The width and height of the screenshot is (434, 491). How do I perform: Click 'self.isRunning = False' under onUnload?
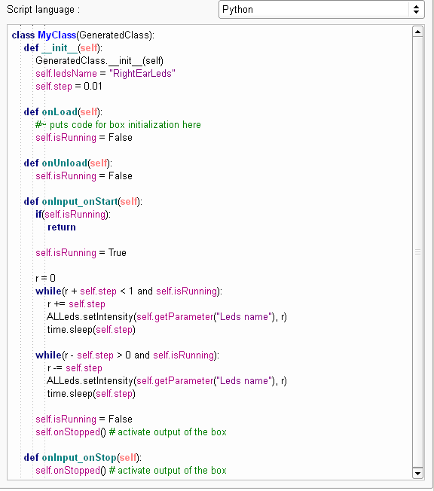tap(84, 176)
